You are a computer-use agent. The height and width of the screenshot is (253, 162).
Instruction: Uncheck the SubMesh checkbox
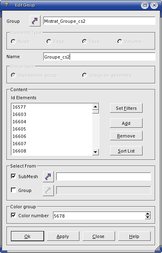[x=14, y=177]
